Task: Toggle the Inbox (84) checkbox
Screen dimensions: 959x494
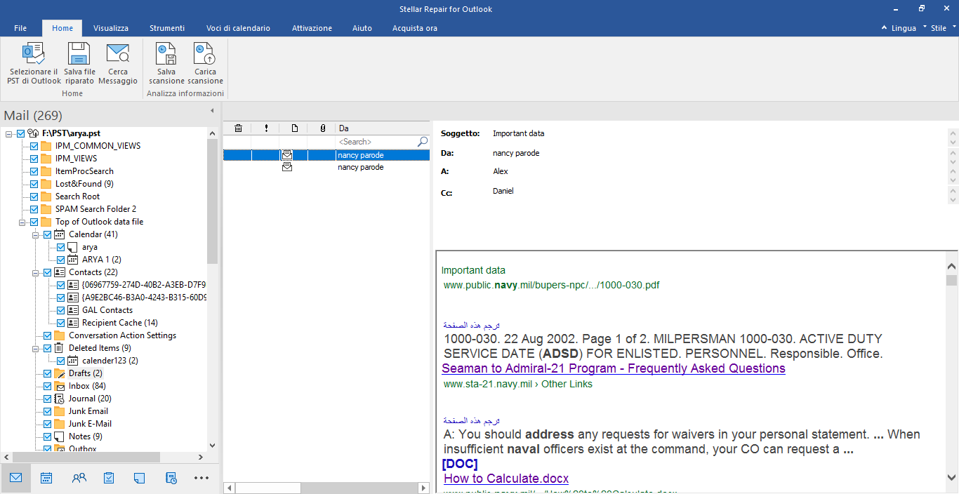Action: tap(48, 386)
